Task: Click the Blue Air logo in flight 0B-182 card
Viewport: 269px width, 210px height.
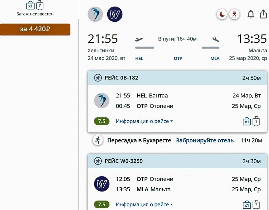Action: 102,101
